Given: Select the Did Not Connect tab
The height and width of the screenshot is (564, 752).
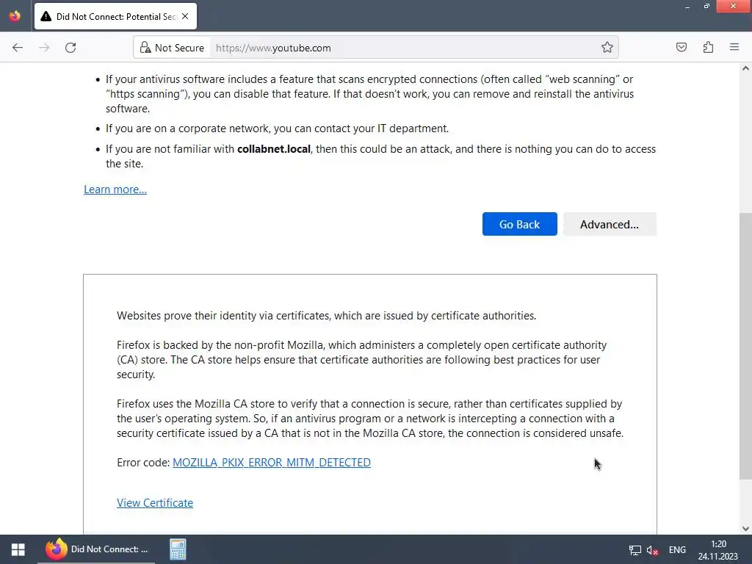Looking at the screenshot, I should coord(115,16).
